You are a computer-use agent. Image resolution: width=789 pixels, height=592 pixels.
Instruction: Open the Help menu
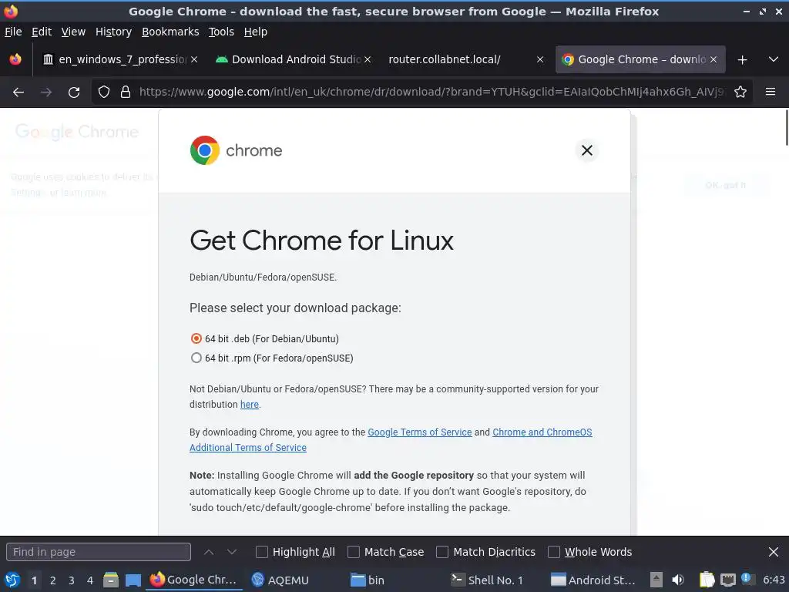point(256,32)
